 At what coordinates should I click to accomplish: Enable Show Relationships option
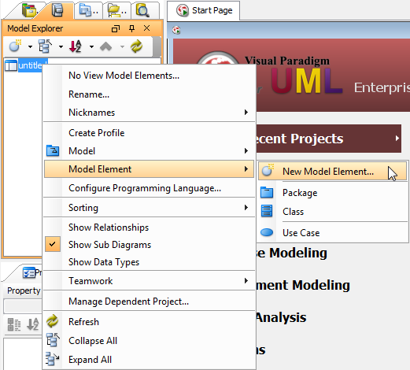coord(150,228)
